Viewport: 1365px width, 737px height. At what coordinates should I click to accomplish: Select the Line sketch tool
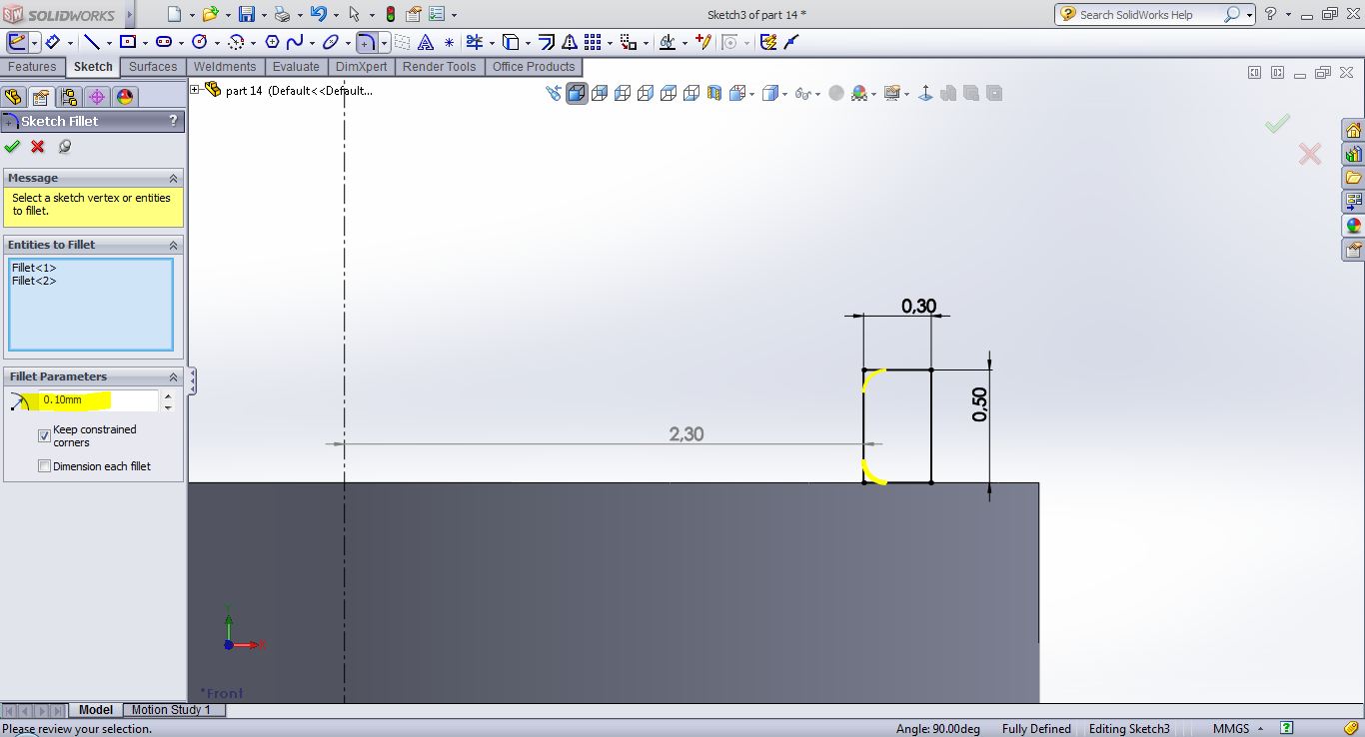[91, 42]
